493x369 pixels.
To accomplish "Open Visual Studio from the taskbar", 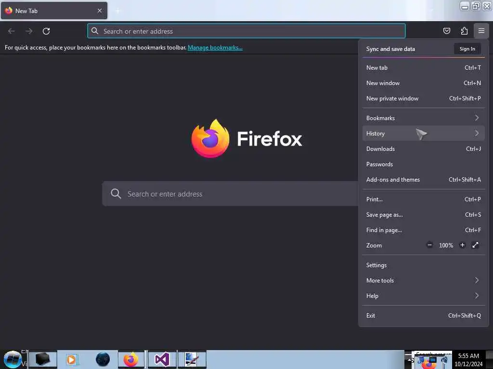I will pyautogui.click(x=162, y=359).
